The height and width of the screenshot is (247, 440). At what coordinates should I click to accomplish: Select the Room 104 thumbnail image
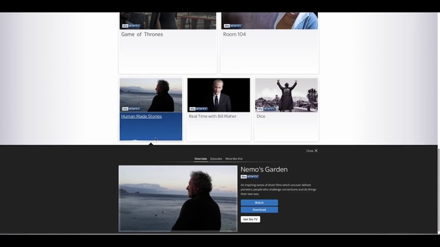(x=269, y=21)
